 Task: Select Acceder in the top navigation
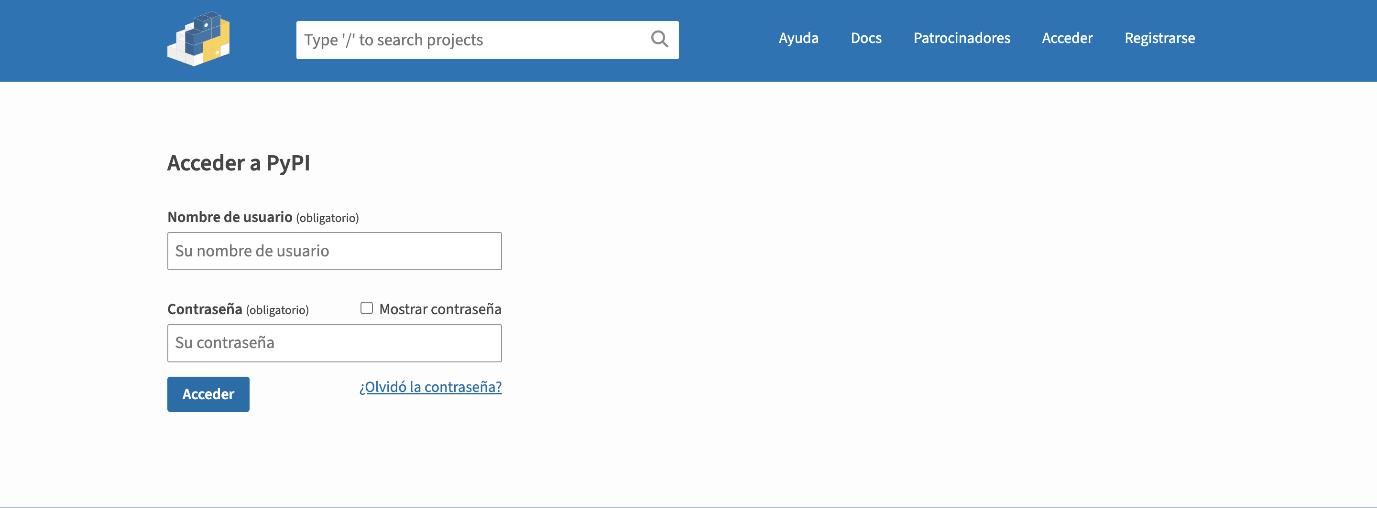(x=1067, y=38)
